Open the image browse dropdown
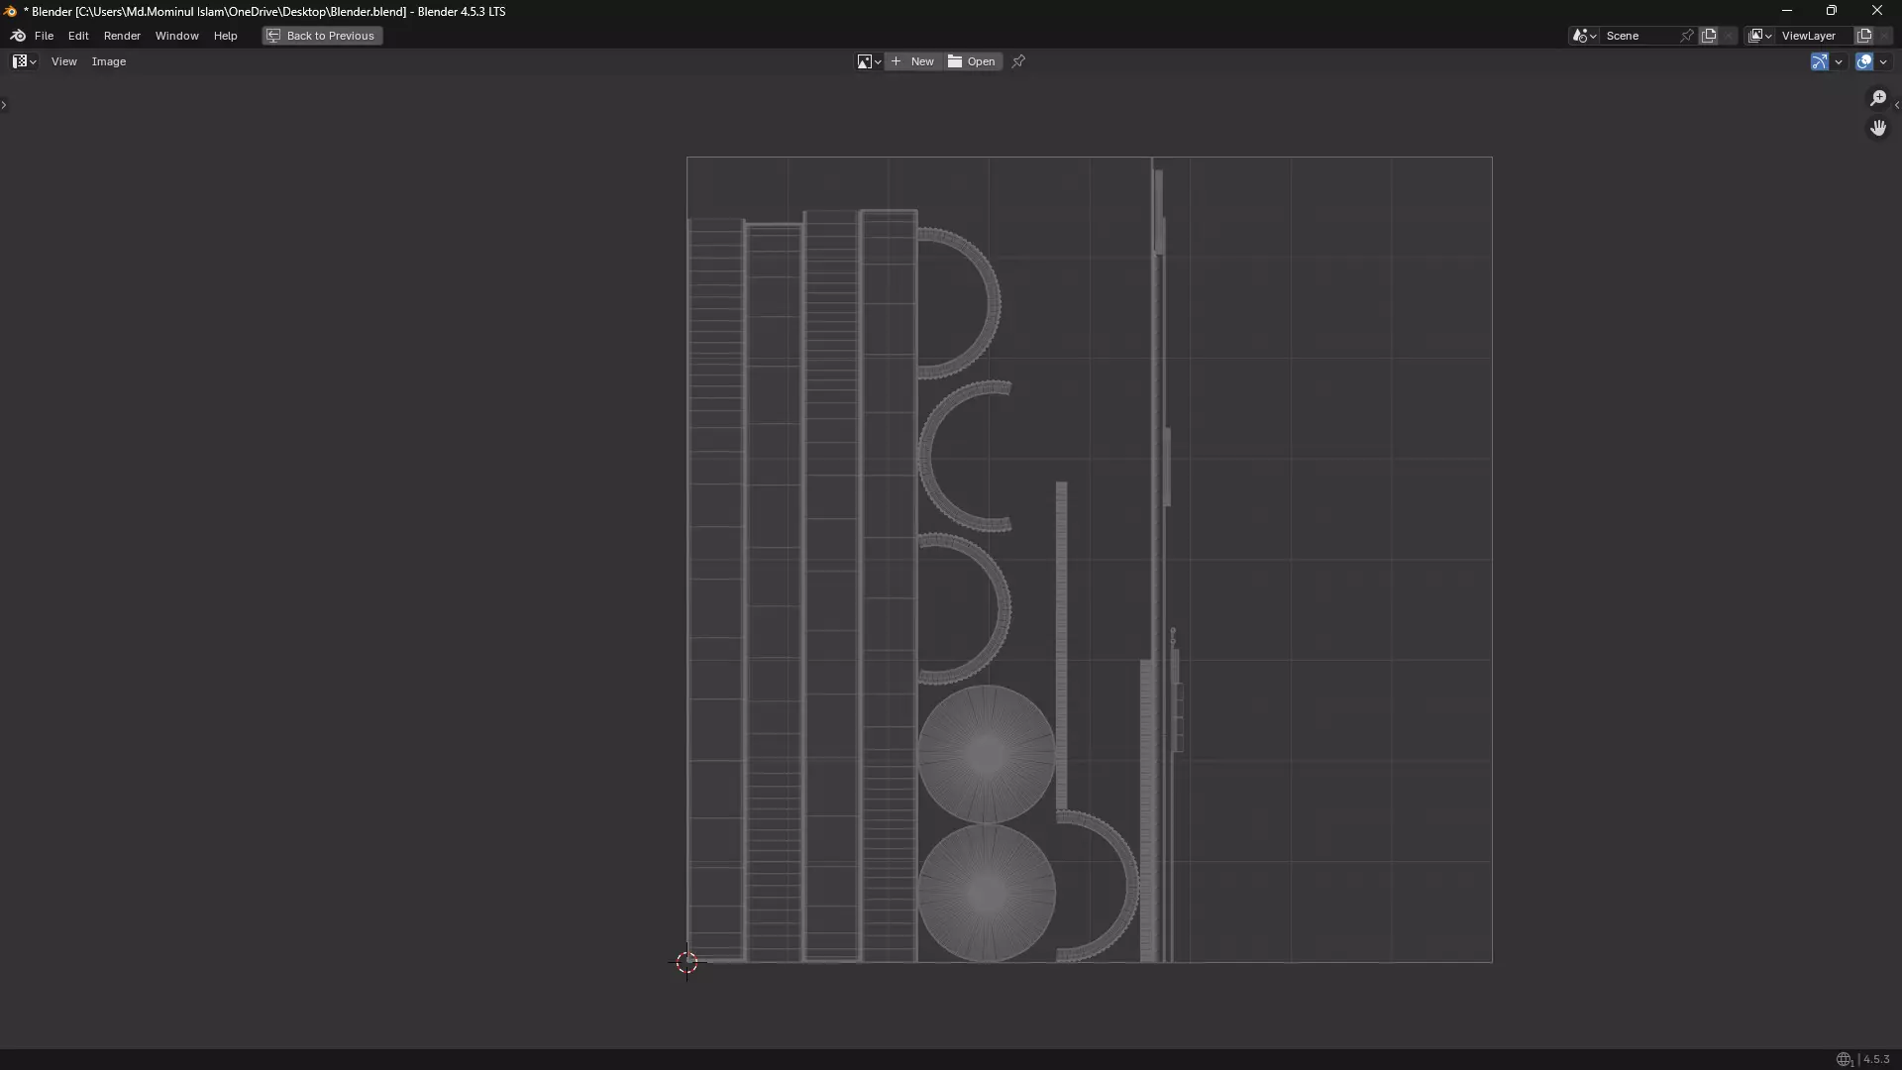Viewport: 1902px width, 1070px height. (x=869, y=61)
